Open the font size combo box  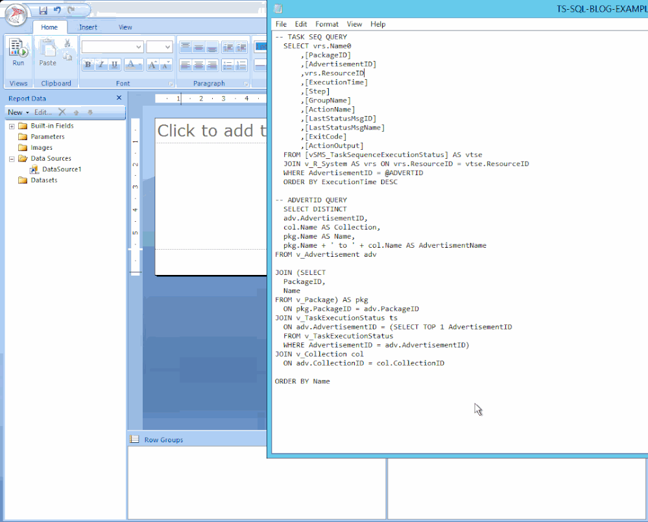(x=159, y=47)
